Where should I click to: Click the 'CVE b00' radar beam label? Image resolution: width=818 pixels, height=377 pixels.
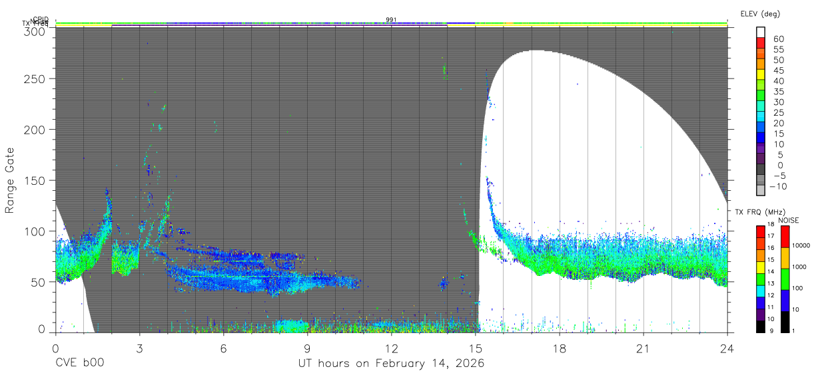click(x=79, y=364)
